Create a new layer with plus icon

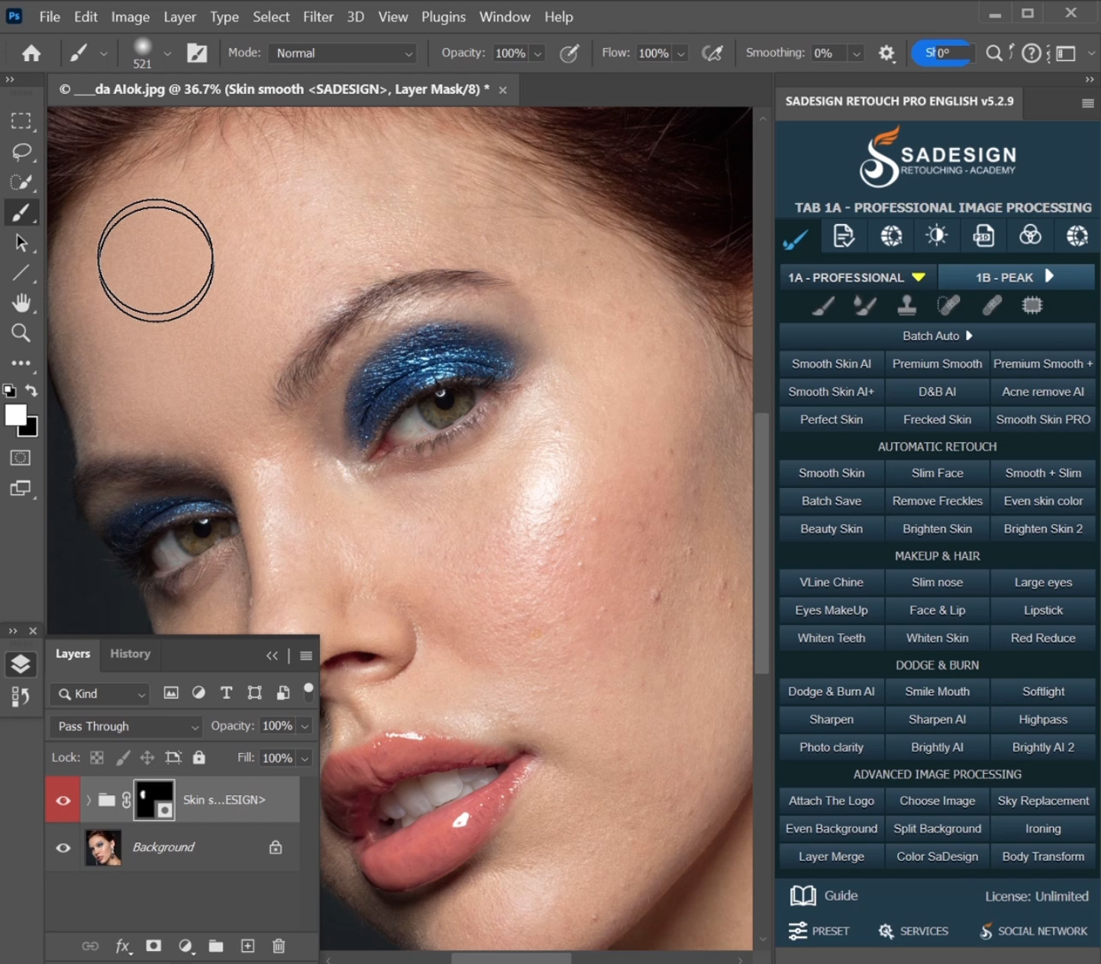pos(247,946)
